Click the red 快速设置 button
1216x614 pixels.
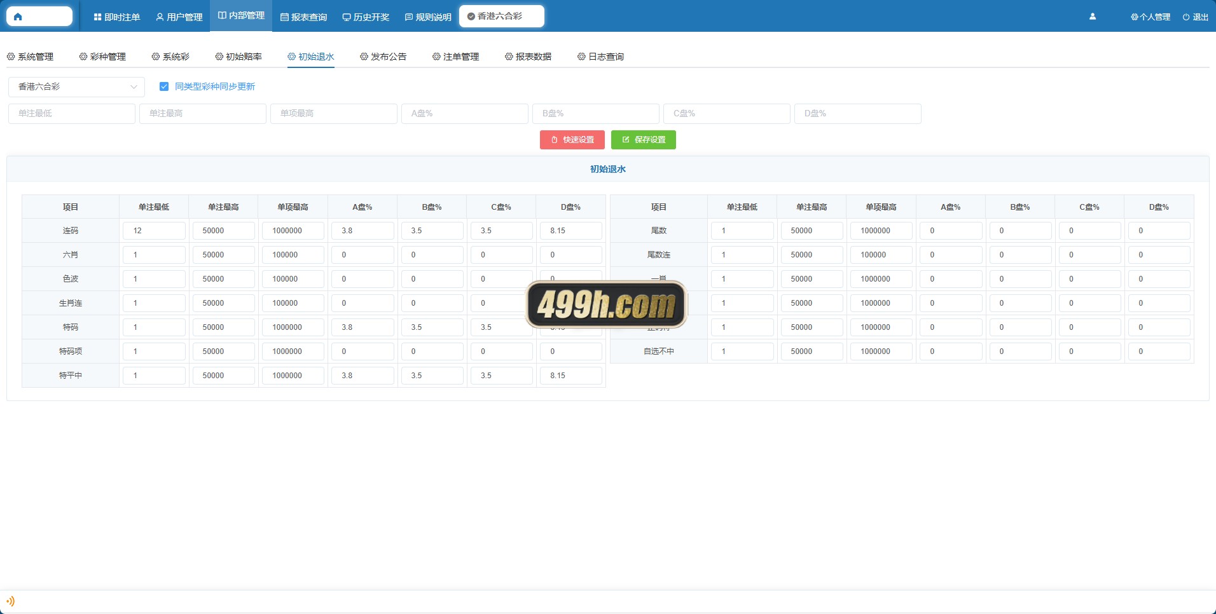[x=572, y=140]
